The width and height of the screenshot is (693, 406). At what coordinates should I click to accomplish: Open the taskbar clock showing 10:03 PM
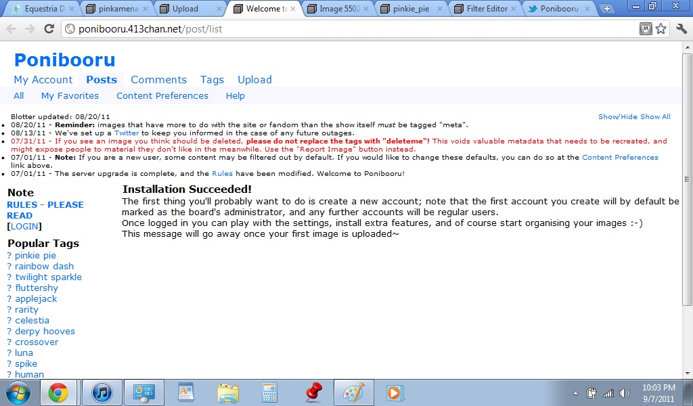point(658,392)
